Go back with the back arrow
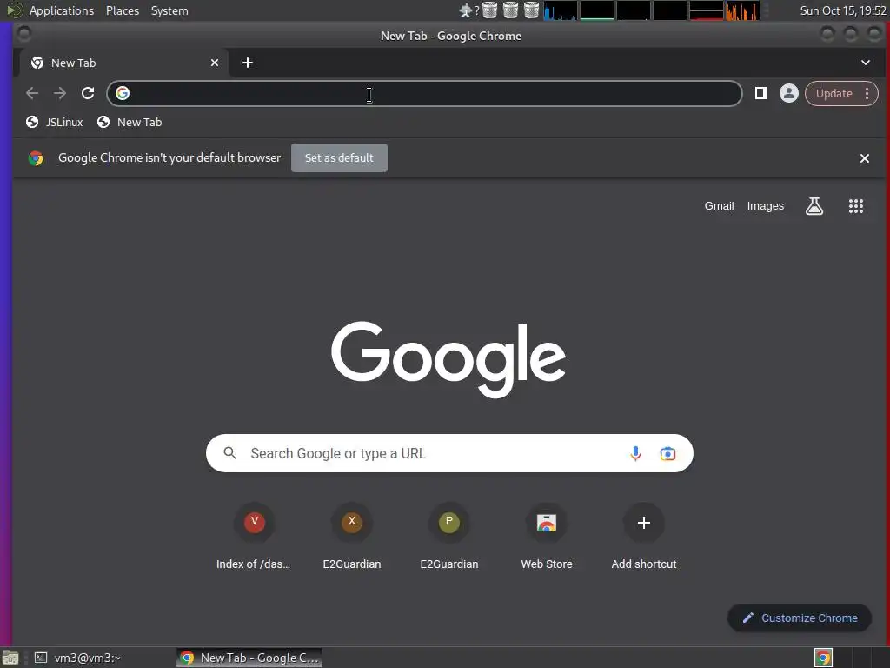Screen dimensions: 890x668 pos(32,93)
